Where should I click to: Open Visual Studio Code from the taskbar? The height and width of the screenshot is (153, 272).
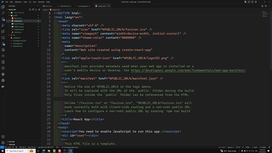[71, 151]
